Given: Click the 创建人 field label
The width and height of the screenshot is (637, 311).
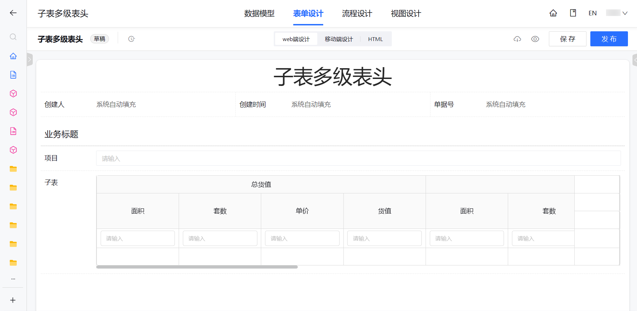Looking at the screenshot, I should point(54,104).
